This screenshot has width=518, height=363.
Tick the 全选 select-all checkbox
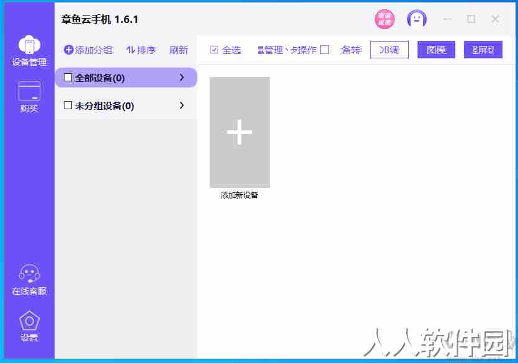point(214,50)
